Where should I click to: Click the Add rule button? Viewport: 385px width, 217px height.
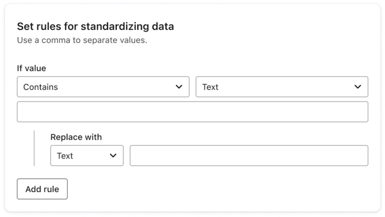point(42,189)
